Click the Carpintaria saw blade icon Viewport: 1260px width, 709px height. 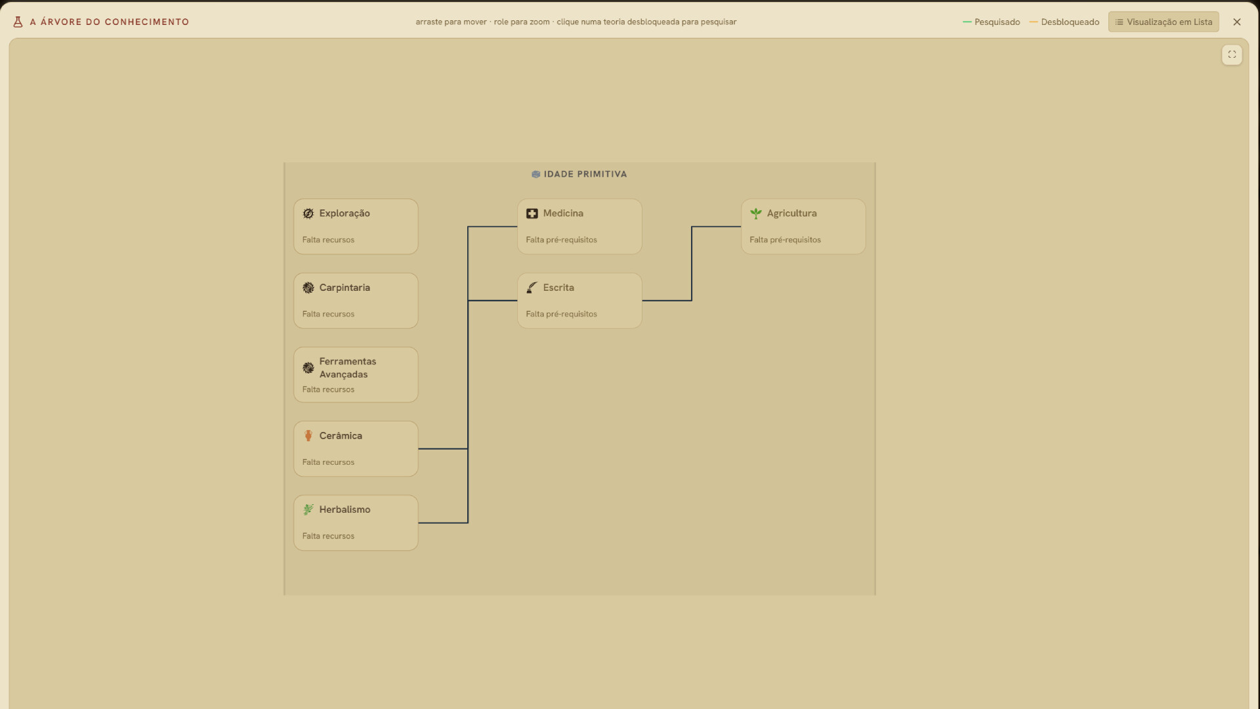[x=308, y=288]
